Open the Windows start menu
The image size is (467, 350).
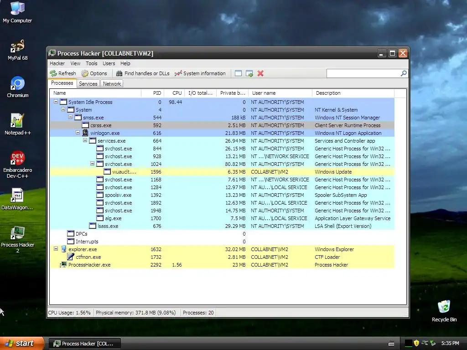pyautogui.click(x=22, y=344)
